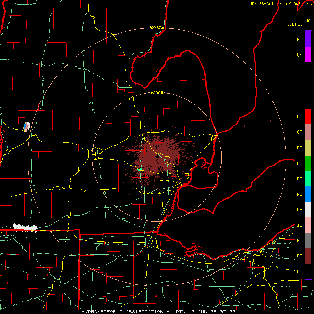Click the GC gray legend swatch
The height and width of the screenshot is (314, 314).
pyautogui.click(x=308, y=240)
